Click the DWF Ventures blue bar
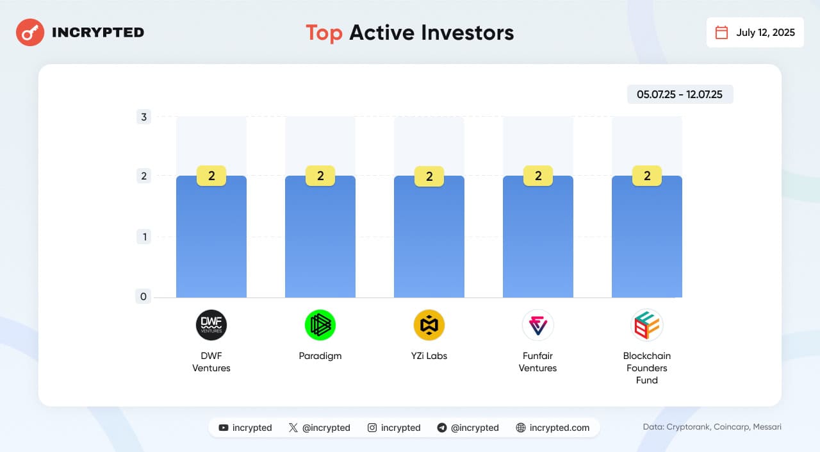The width and height of the screenshot is (820, 452). pyautogui.click(x=211, y=244)
